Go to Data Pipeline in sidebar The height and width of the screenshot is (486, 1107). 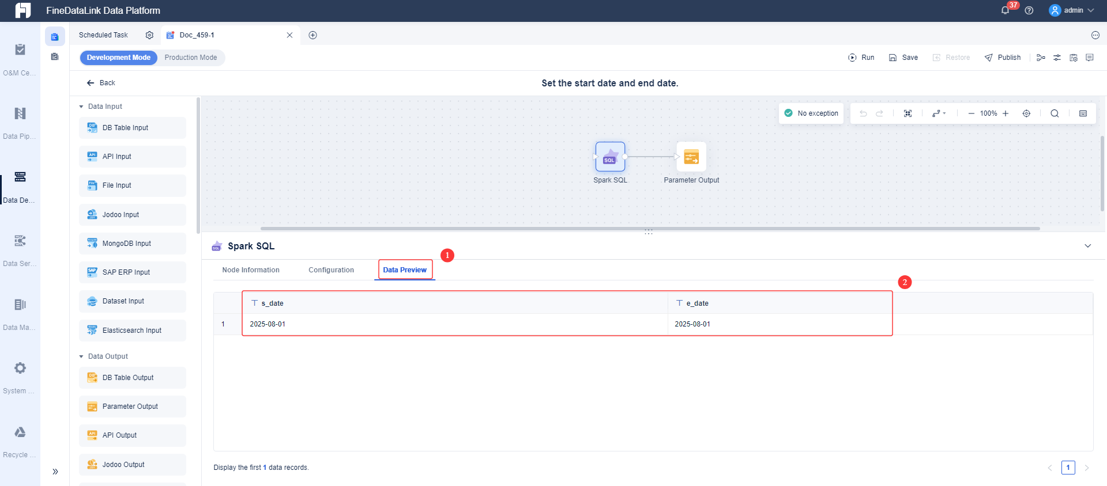point(20,123)
